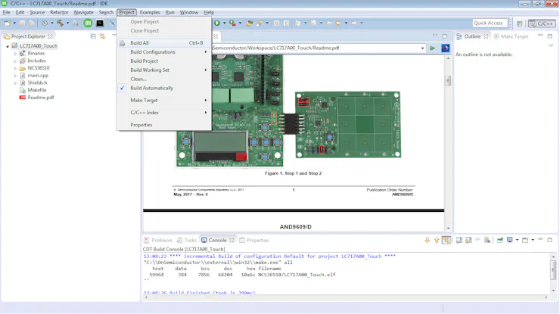This screenshot has width=560, height=314.
Task: Open the Outline view menu triangle
Action: [x=551, y=45]
